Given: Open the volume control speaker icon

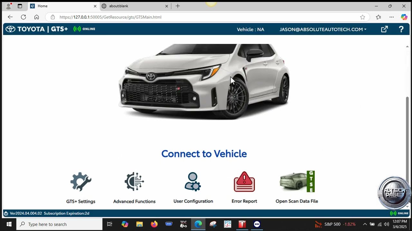Looking at the screenshot, I should tap(387, 224).
